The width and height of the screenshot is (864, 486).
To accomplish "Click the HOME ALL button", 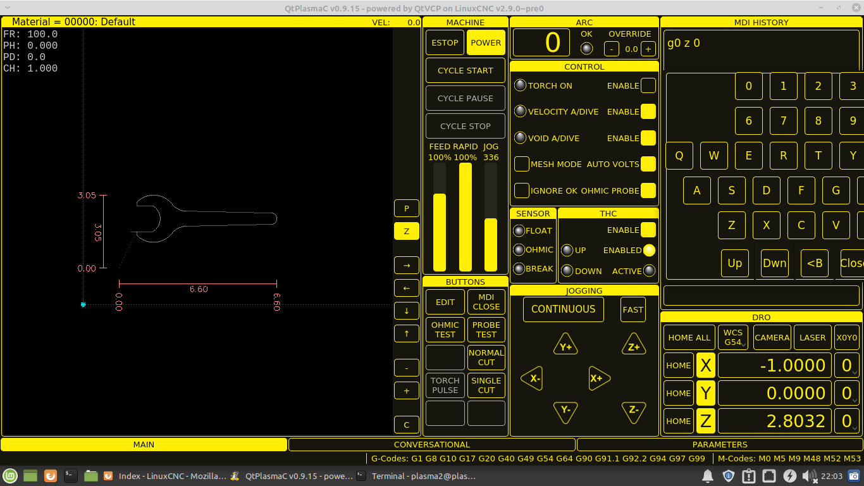I will [689, 337].
